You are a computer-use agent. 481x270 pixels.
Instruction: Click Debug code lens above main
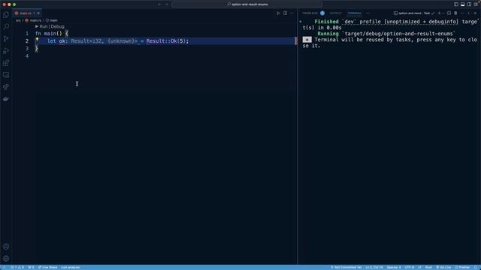coord(57,27)
